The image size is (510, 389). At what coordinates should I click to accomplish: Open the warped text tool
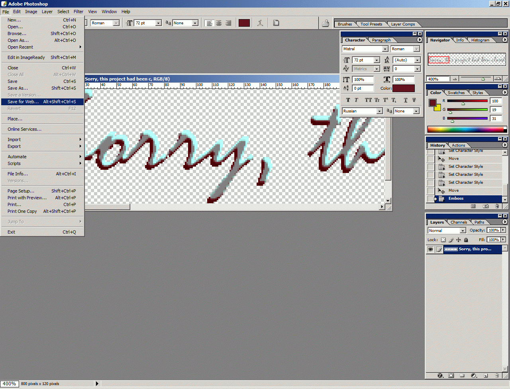[x=260, y=23]
